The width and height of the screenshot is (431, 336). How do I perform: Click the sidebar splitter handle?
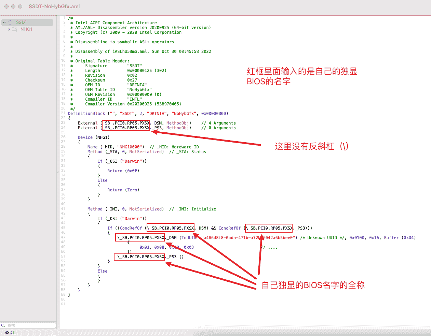[58, 172]
